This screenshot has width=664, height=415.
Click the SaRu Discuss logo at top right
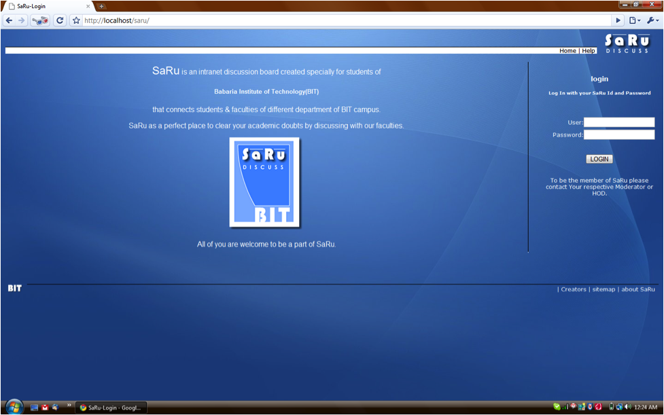tap(627, 43)
